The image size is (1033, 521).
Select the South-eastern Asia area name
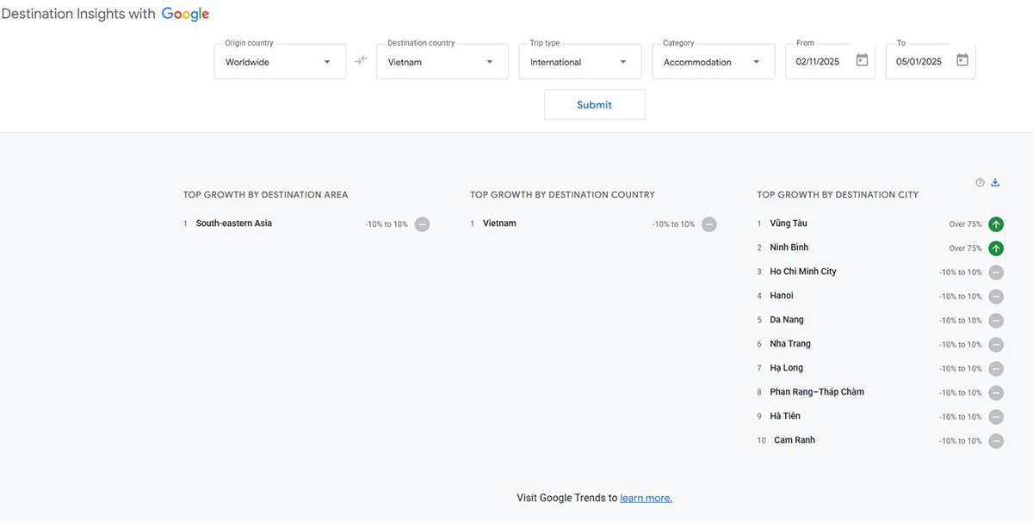pyautogui.click(x=234, y=224)
